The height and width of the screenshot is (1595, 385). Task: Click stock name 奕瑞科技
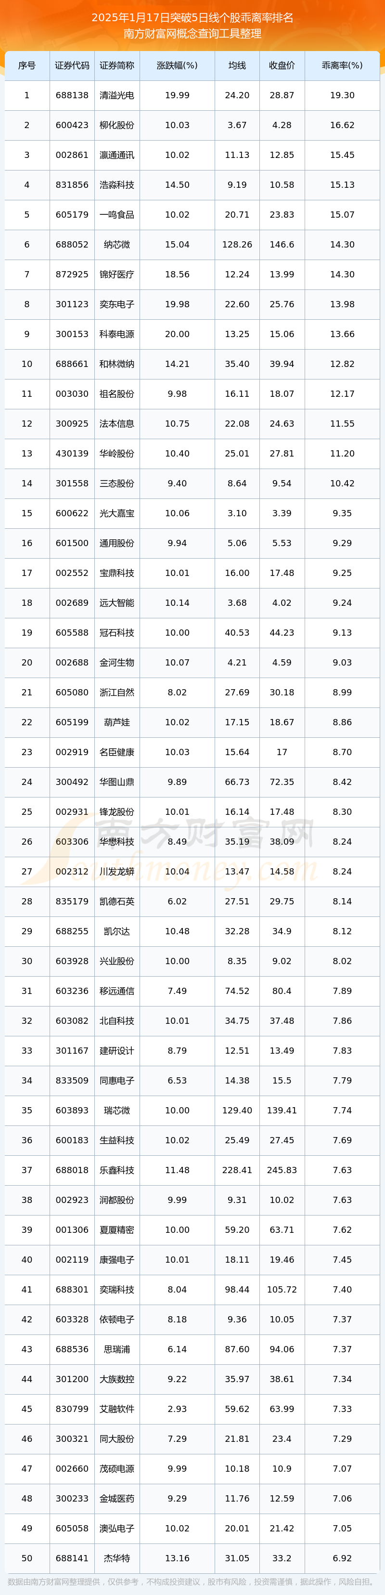tap(117, 1289)
